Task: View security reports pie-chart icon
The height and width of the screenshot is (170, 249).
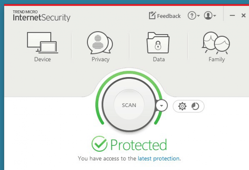Action: 195,106
